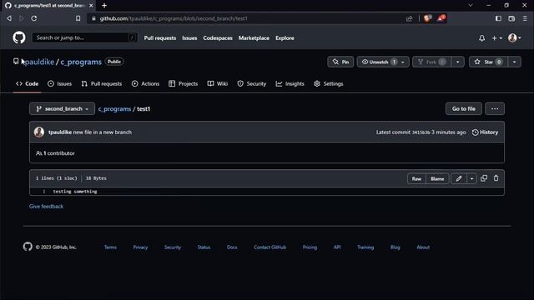Viewport: 534px width, 300px height.
Task: Open the Wiki tab
Action: [218, 83]
